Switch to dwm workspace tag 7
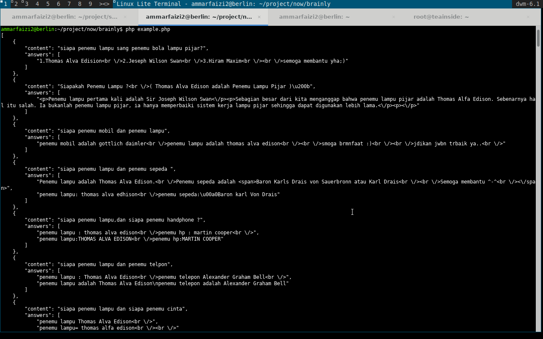543x339 pixels. pyautogui.click(x=69, y=4)
